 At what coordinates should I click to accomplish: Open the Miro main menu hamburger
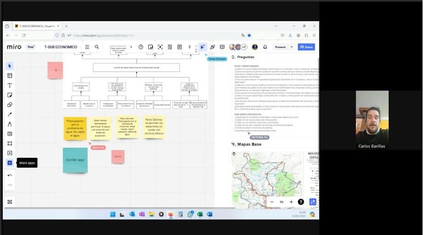87,47
